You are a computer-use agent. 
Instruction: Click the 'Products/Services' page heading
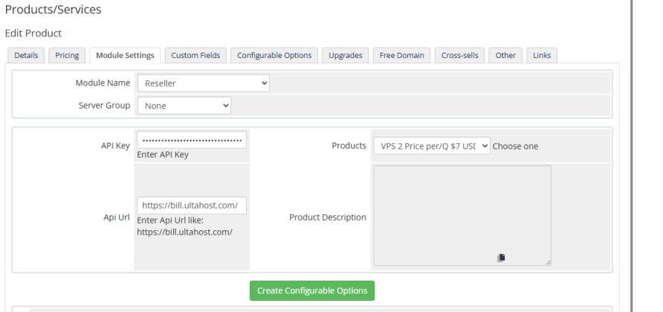54,10
